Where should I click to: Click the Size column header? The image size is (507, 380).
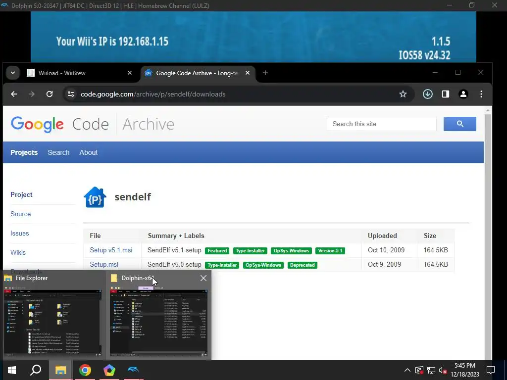click(430, 236)
